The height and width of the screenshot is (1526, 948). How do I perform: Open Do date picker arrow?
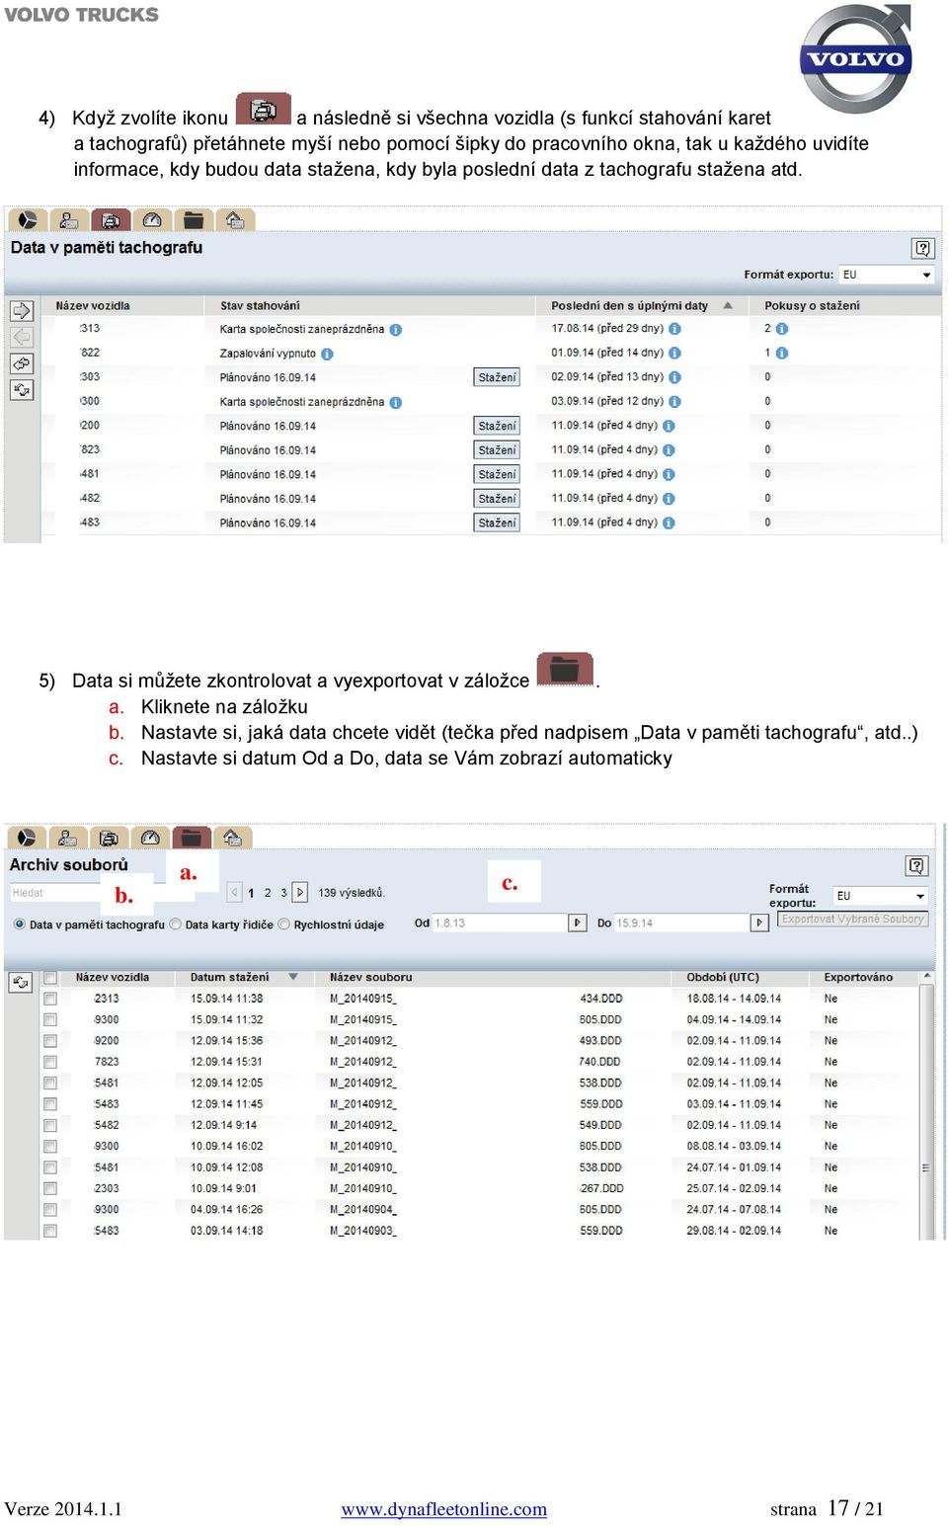click(x=759, y=923)
